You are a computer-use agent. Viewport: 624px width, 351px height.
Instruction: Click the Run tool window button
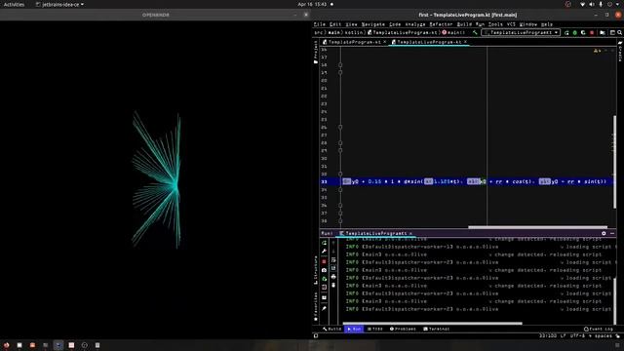coord(354,330)
